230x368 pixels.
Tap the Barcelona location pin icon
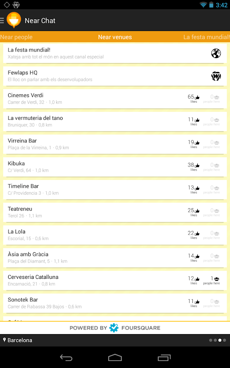(x=4, y=340)
